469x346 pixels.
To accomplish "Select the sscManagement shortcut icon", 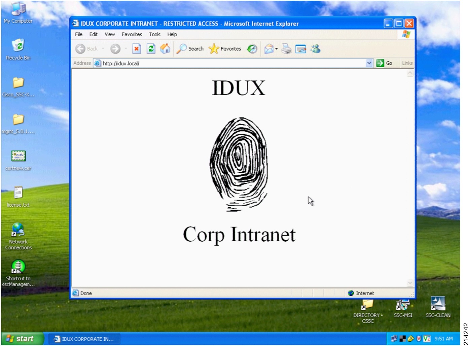I will (18, 273).
